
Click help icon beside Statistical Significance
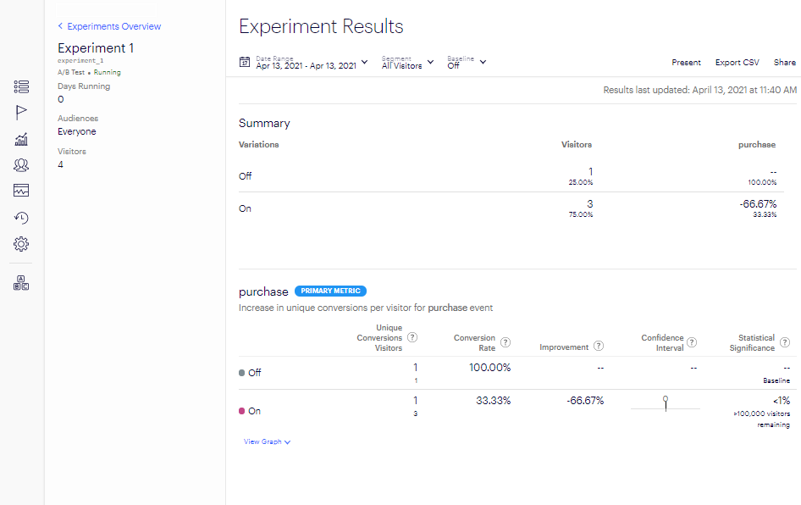(785, 342)
